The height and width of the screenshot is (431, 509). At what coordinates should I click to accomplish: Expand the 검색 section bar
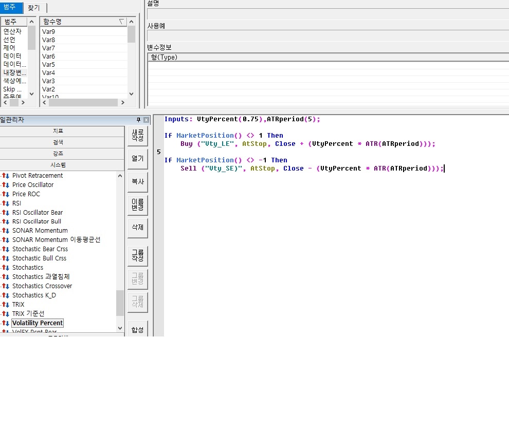58,143
